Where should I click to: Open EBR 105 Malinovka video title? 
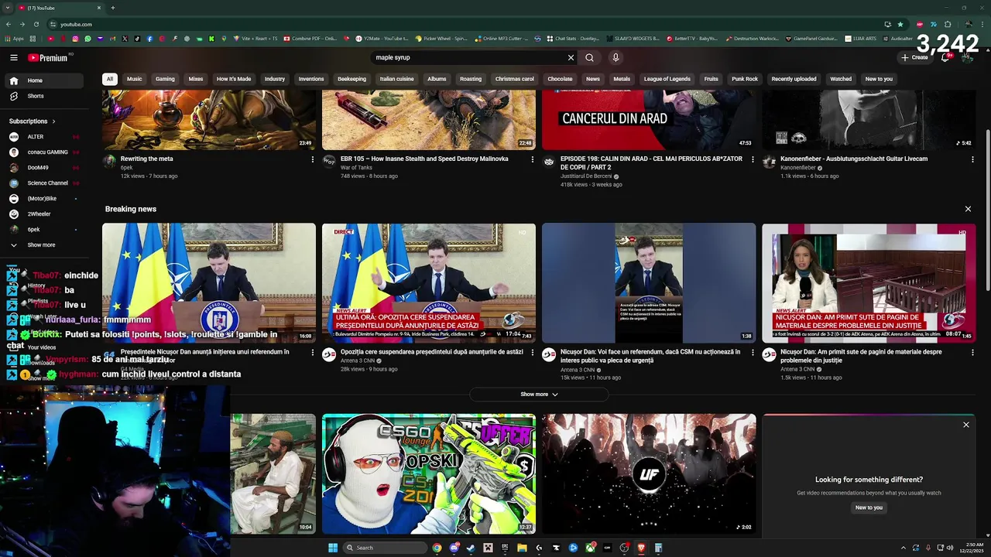(x=424, y=159)
